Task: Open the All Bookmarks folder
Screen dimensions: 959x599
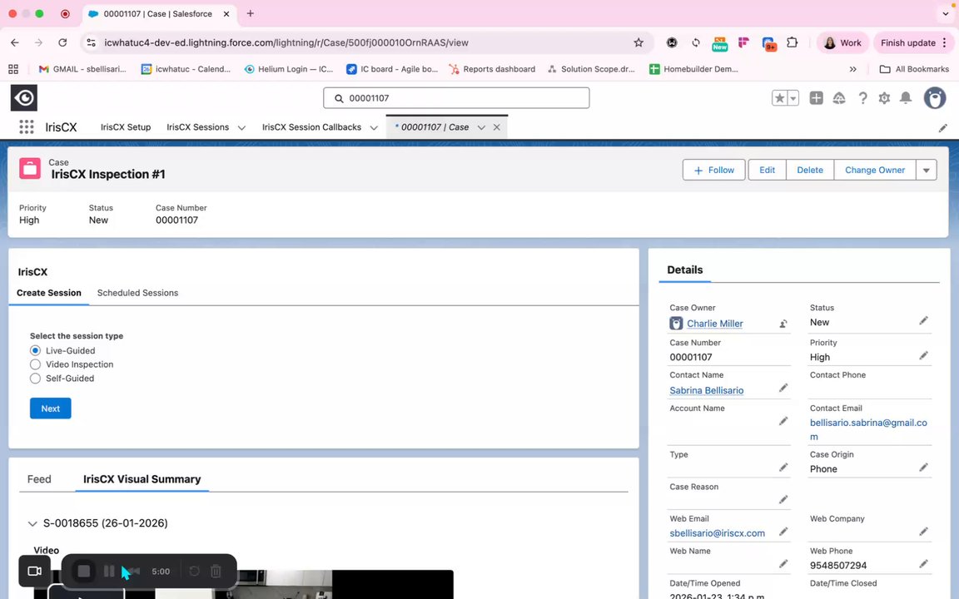Action: pyautogui.click(x=914, y=69)
